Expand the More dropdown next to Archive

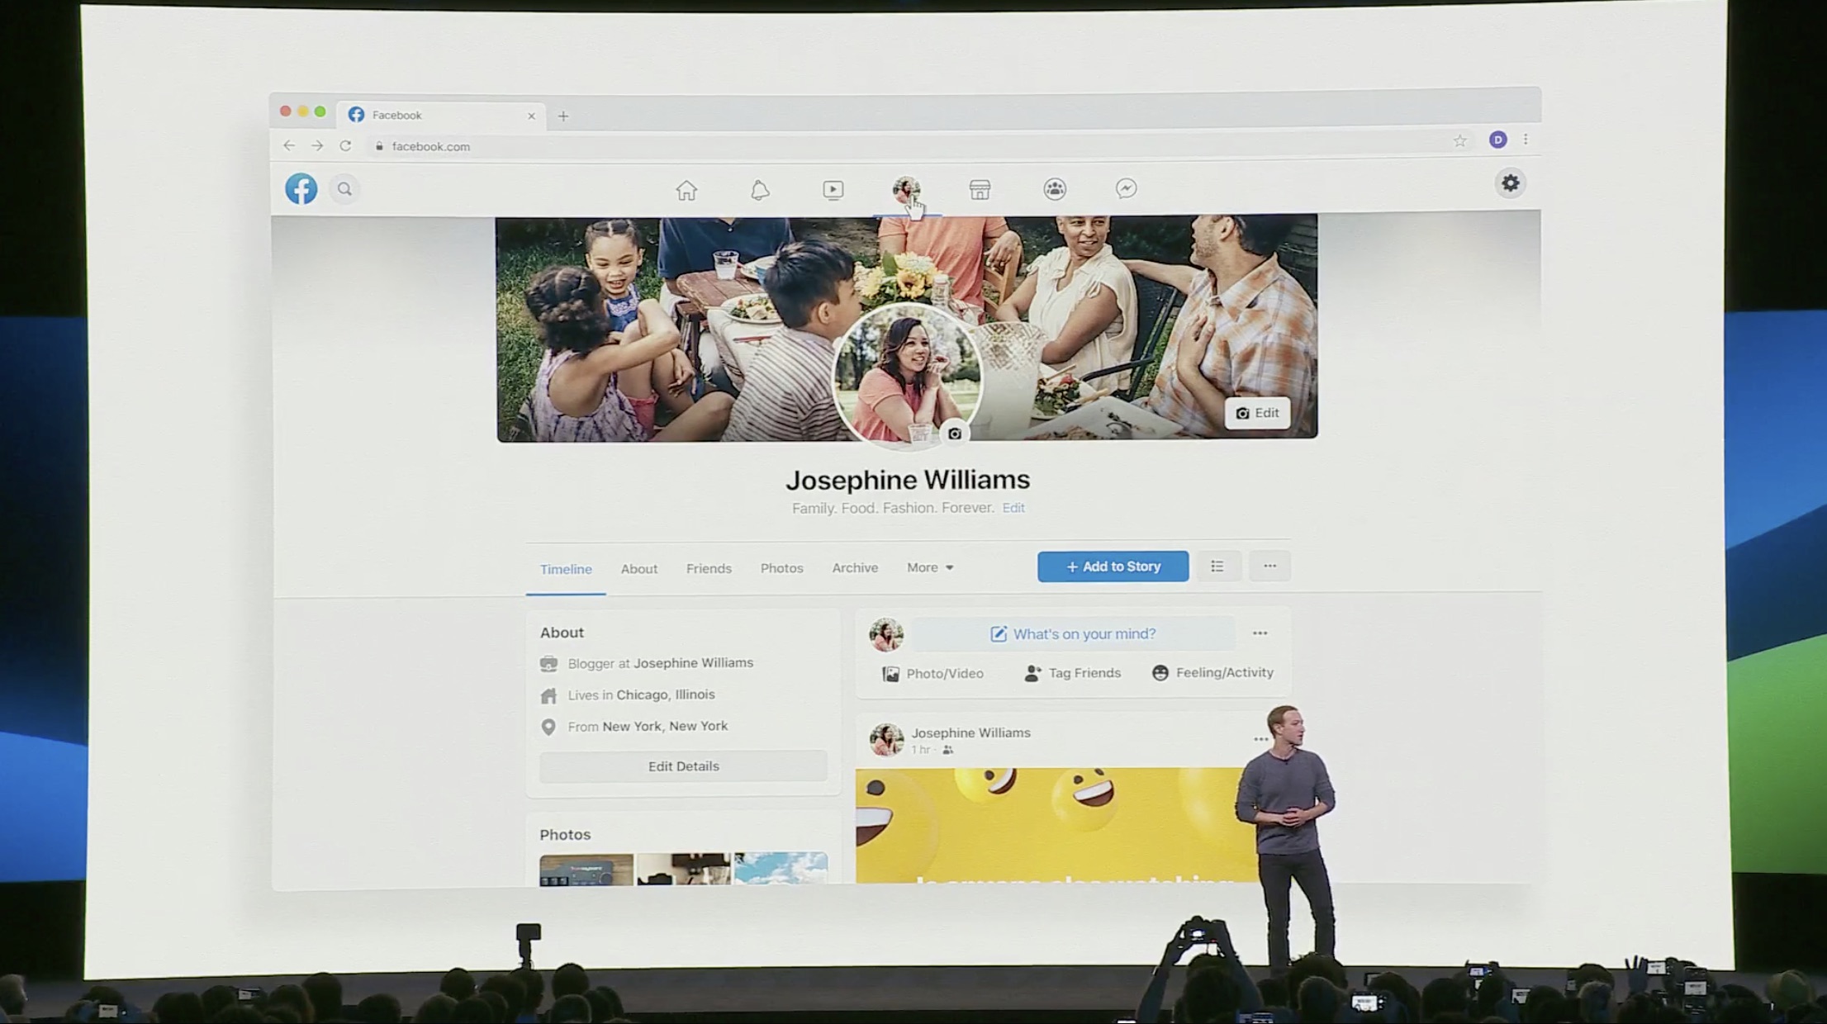click(929, 567)
